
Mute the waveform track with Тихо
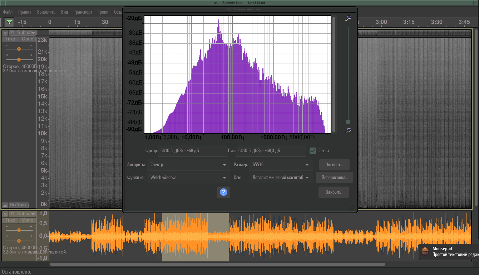tap(10, 220)
